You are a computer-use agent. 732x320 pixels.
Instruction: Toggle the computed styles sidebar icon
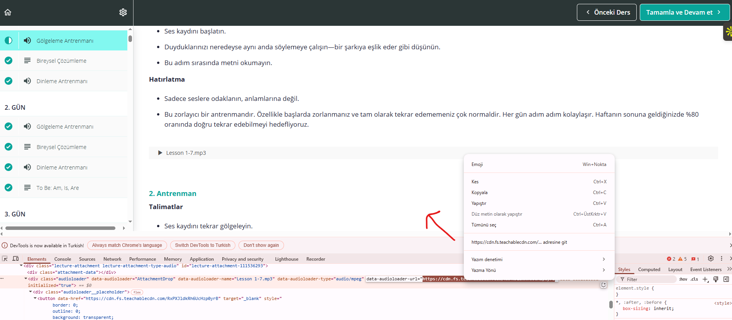click(x=726, y=280)
